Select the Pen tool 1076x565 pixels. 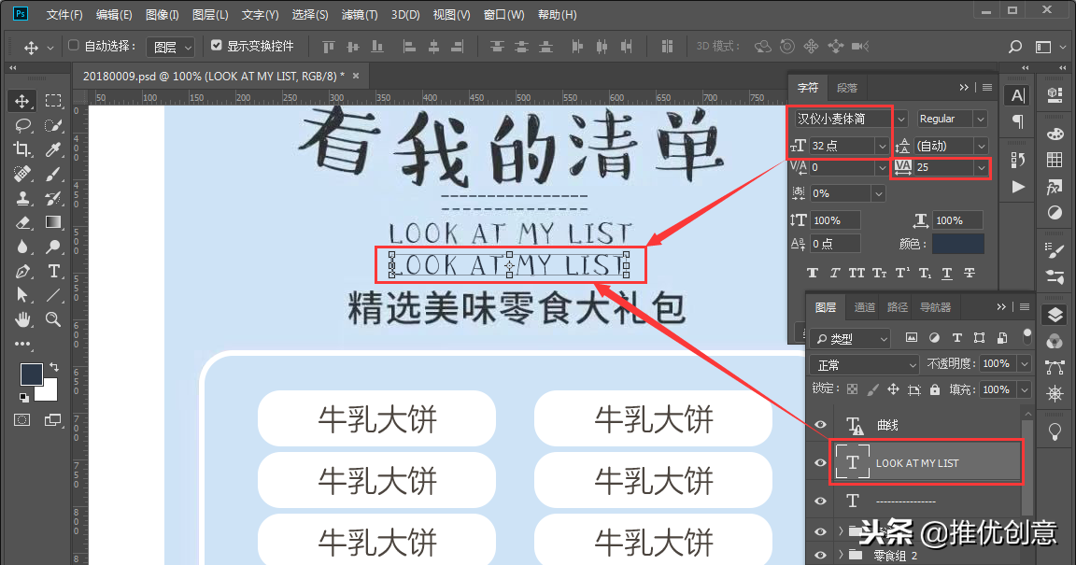click(22, 271)
